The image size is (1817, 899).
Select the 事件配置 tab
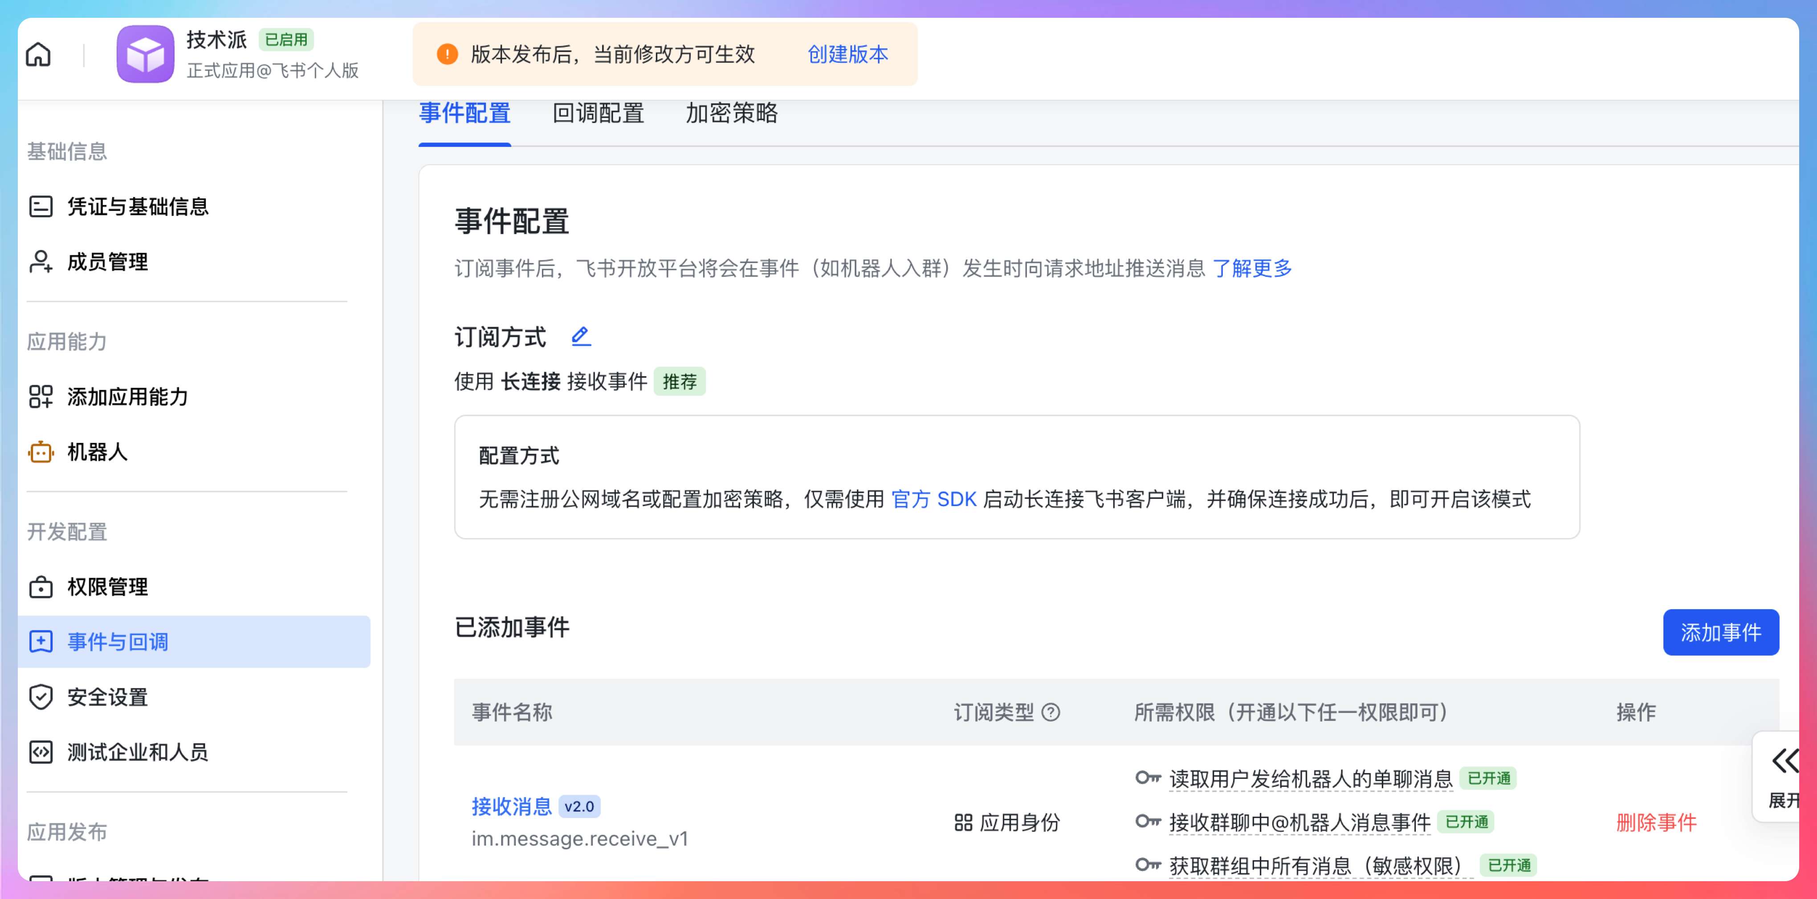(465, 113)
